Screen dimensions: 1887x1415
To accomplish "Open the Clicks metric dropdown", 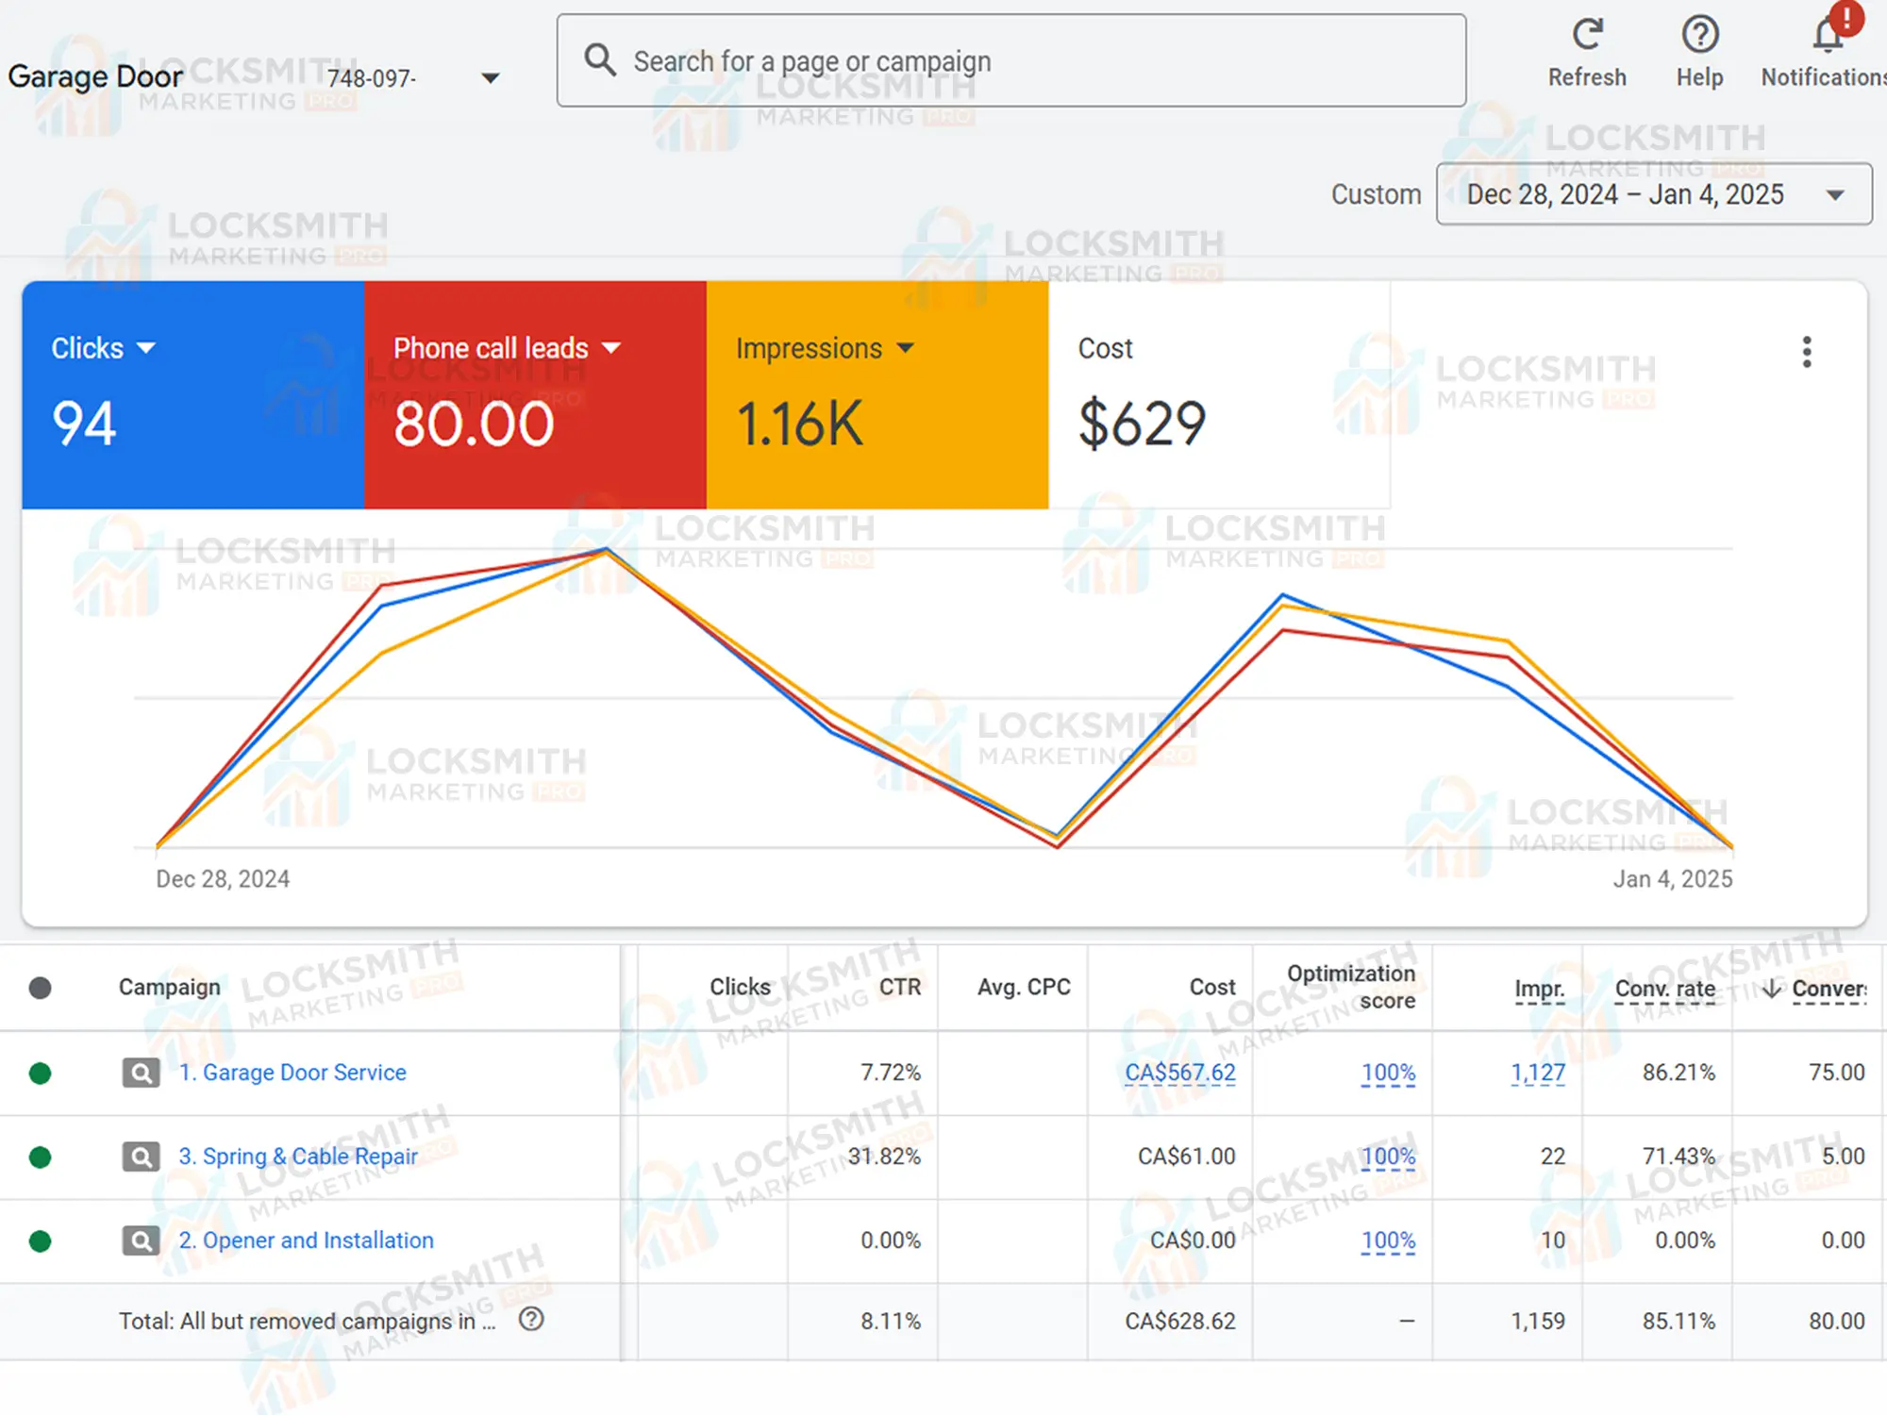I will (147, 348).
